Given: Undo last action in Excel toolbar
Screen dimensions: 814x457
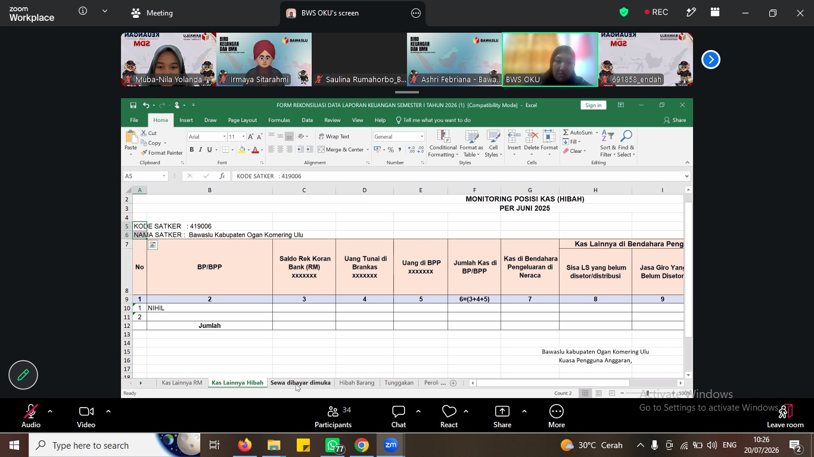Looking at the screenshot, I should tap(145, 105).
